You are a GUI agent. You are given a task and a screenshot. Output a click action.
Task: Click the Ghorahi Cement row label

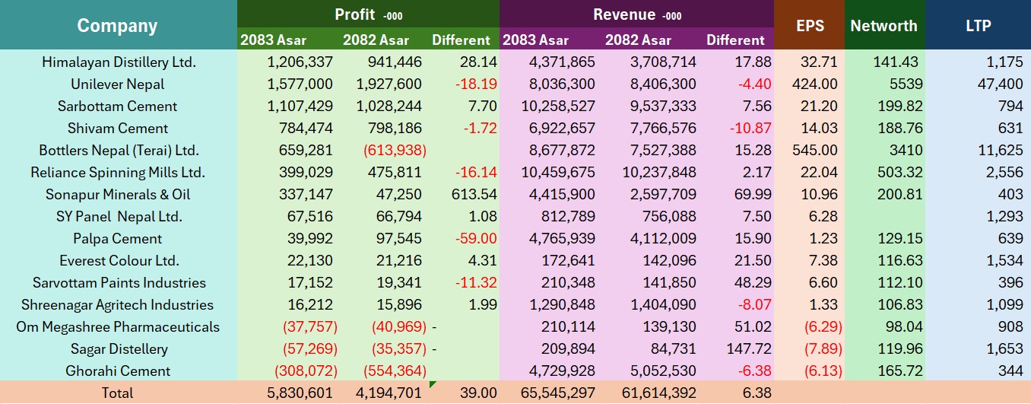coord(118,371)
